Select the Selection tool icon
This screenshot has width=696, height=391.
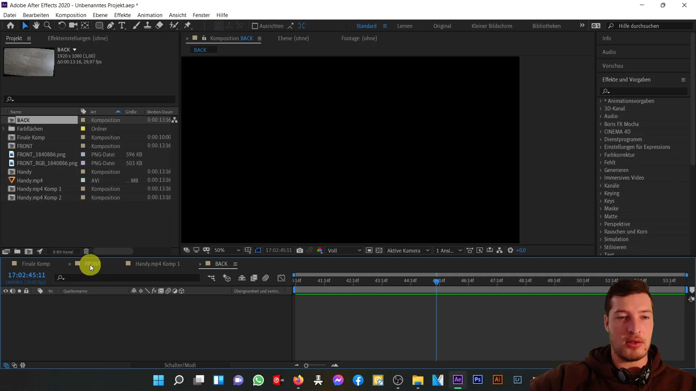tap(25, 26)
